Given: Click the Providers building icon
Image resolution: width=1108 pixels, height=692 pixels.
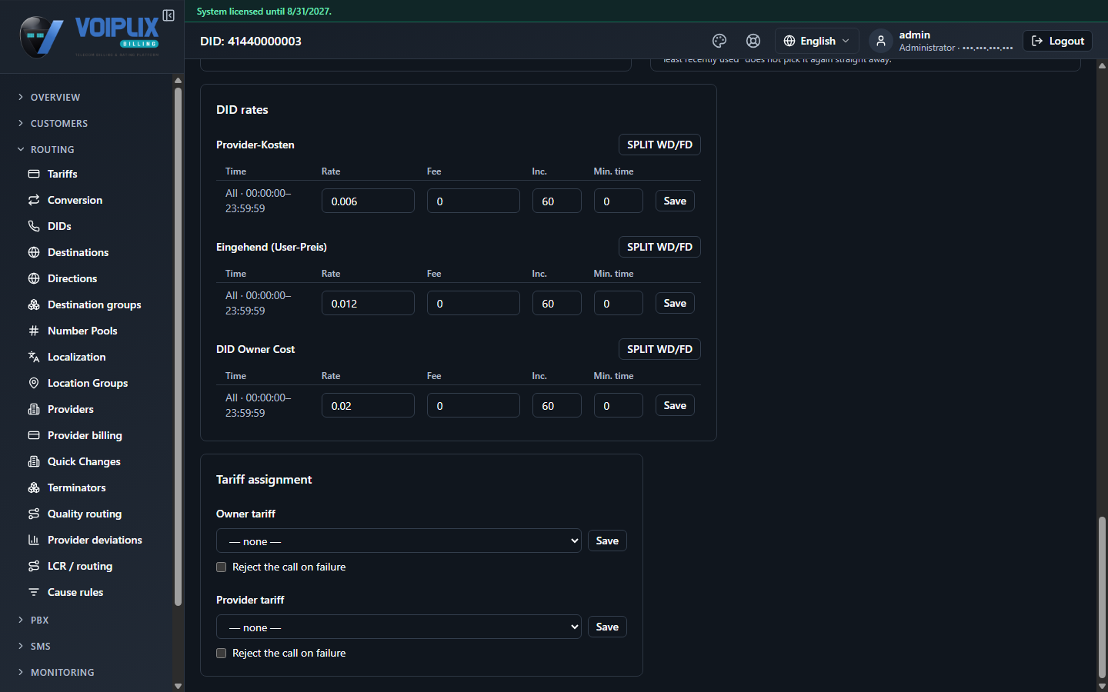Looking at the screenshot, I should [34, 409].
